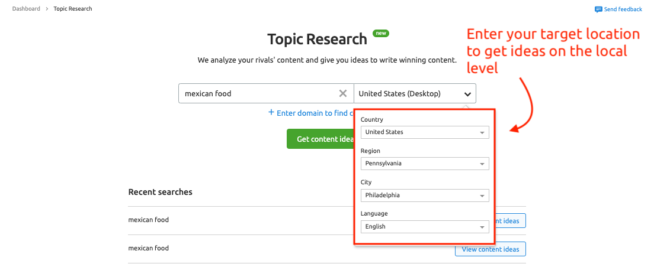Click the Send feedback link
The width and height of the screenshot is (654, 264).
[623, 9]
